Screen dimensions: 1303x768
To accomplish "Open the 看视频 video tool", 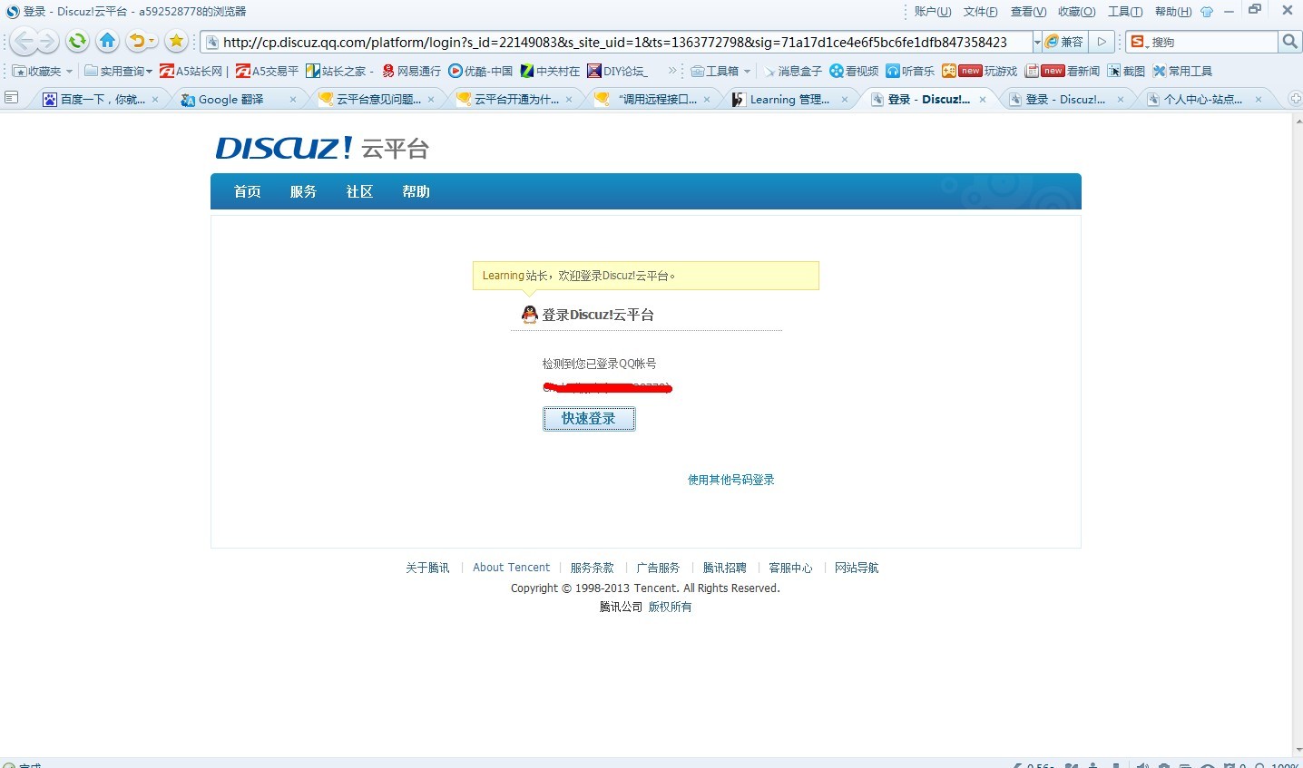I will pos(854,71).
